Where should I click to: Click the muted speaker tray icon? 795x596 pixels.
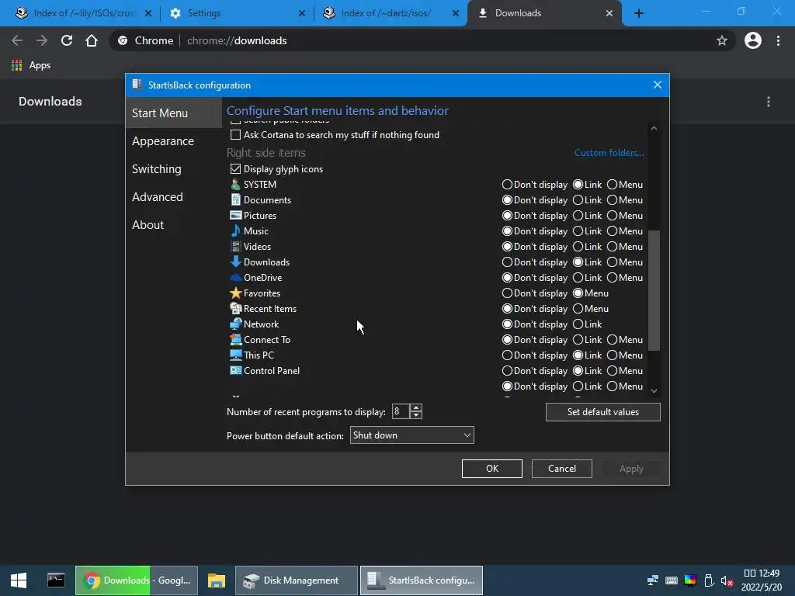pos(727,580)
